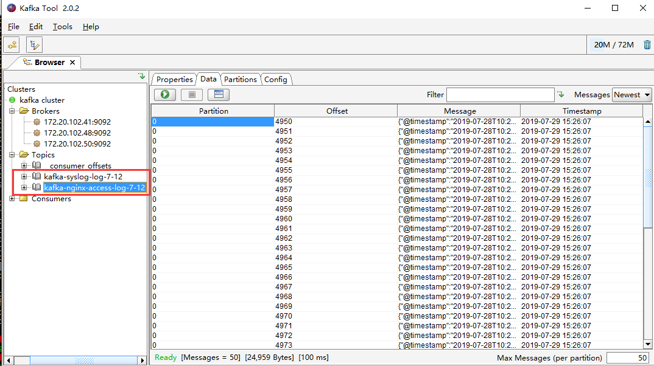Click the Timestamp column header
The height and width of the screenshot is (366, 654).
[x=581, y=111]
